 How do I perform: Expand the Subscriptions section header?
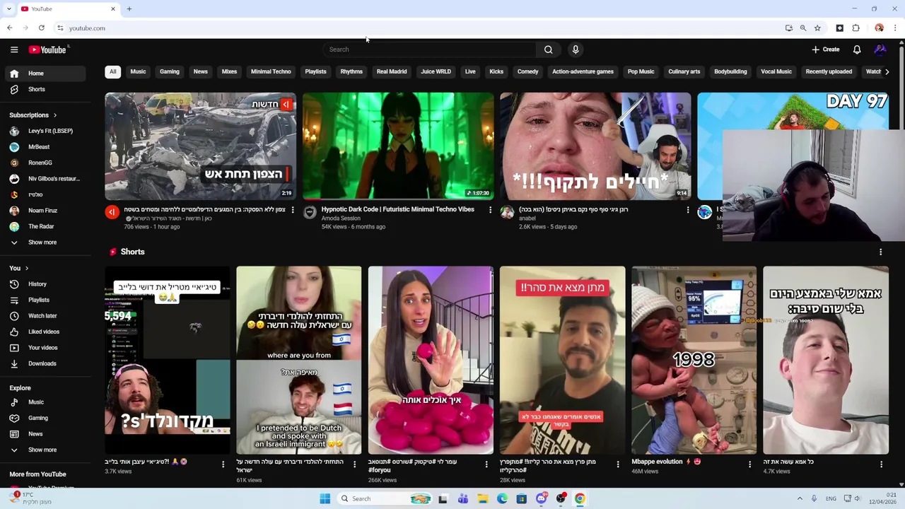33,115
